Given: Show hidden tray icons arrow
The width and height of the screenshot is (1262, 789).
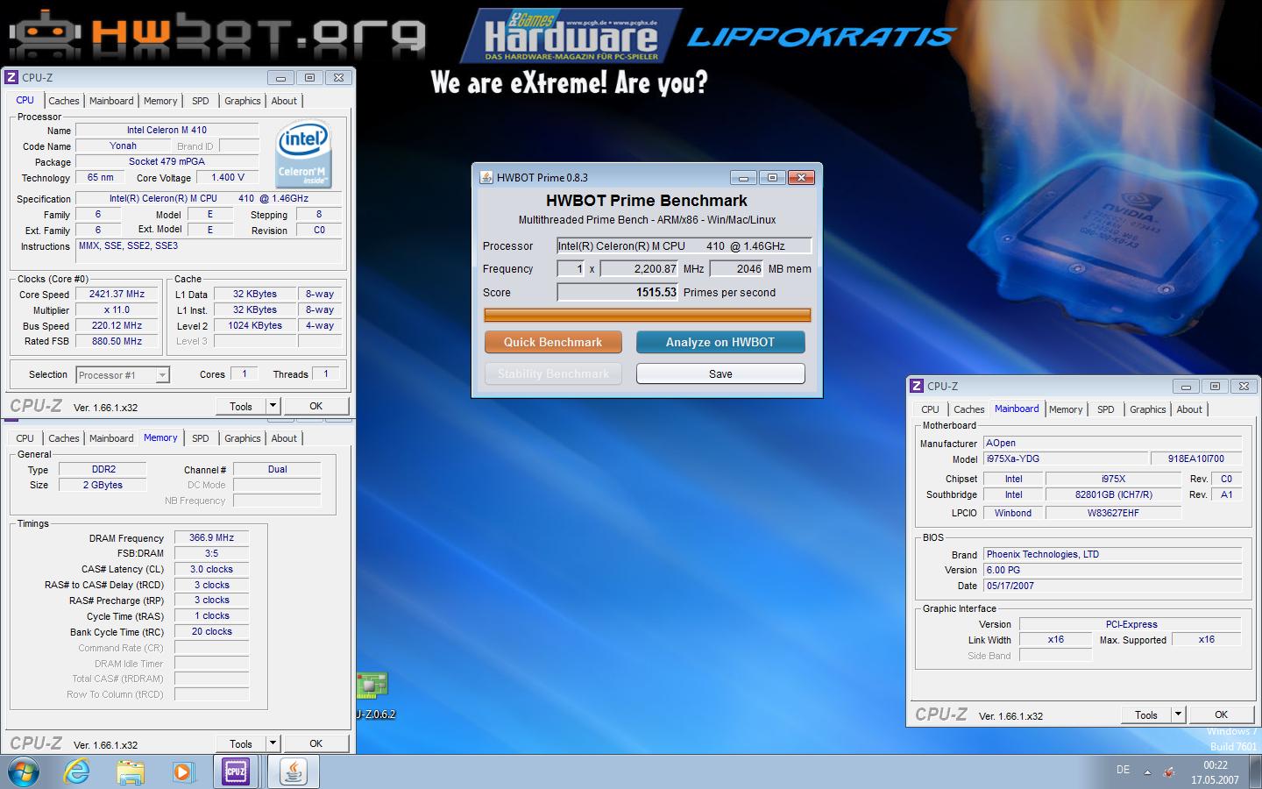Looking at the screenshot, I should click(x=1147, y=772).
